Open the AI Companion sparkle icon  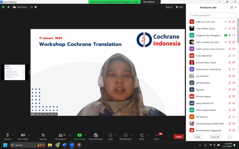click(x=8, y=7)
